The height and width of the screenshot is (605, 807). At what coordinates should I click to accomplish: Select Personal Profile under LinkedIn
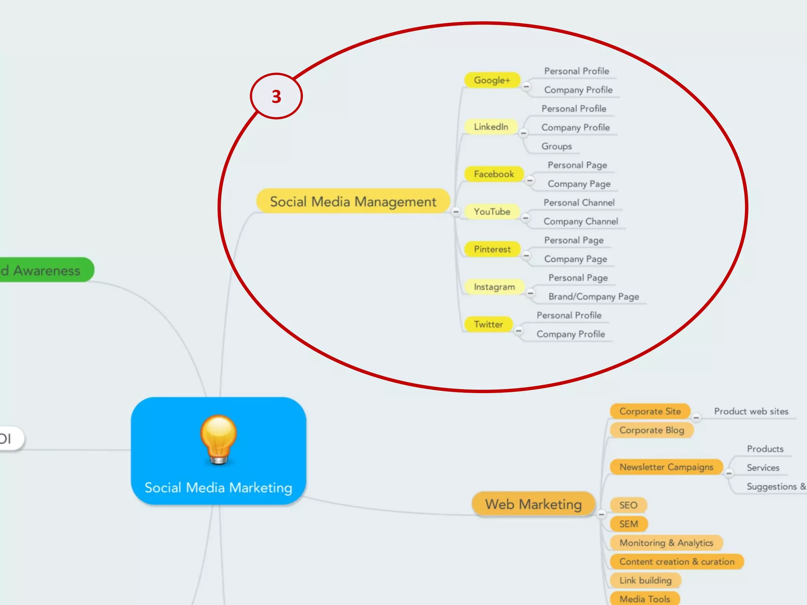point(574,109)
